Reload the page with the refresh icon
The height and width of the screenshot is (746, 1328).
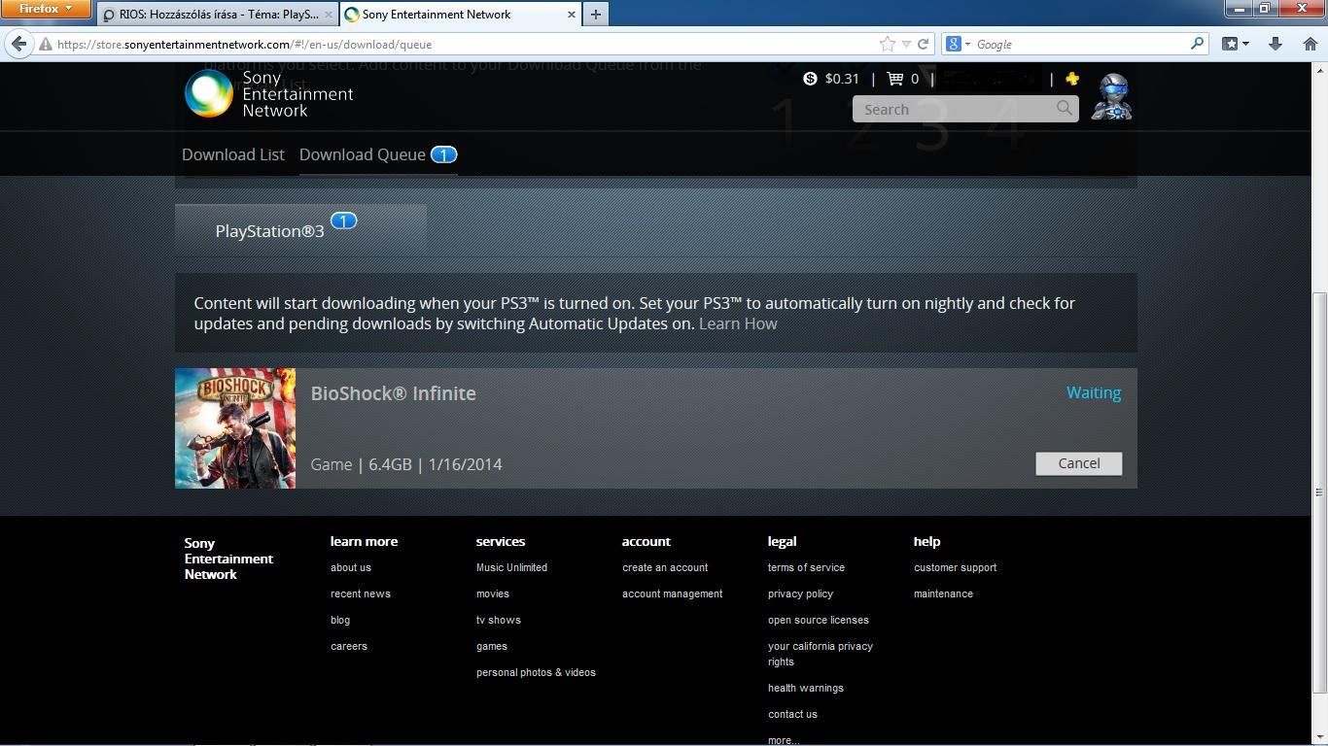pyautogui.click(x=924, y=44)
